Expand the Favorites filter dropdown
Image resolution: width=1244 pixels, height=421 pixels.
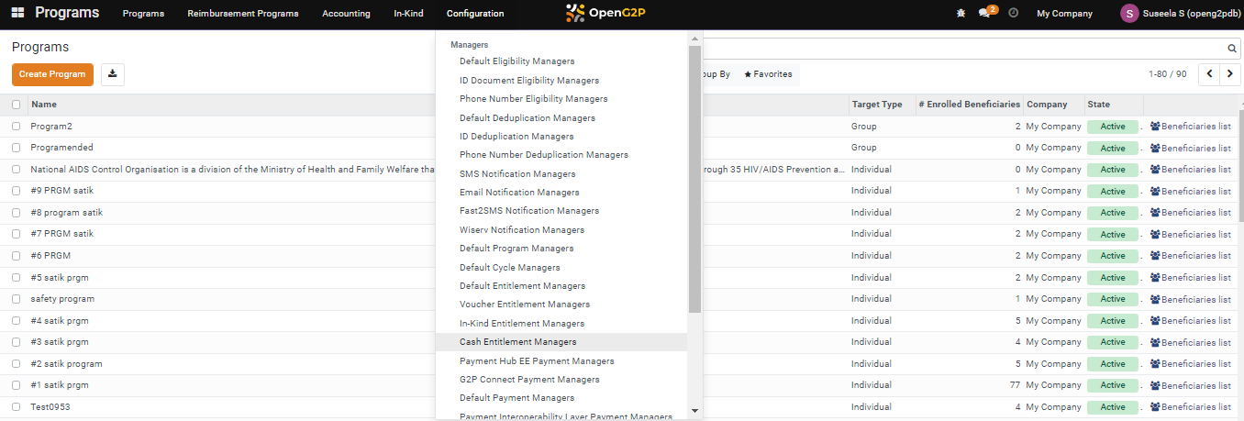click(768, 74)
